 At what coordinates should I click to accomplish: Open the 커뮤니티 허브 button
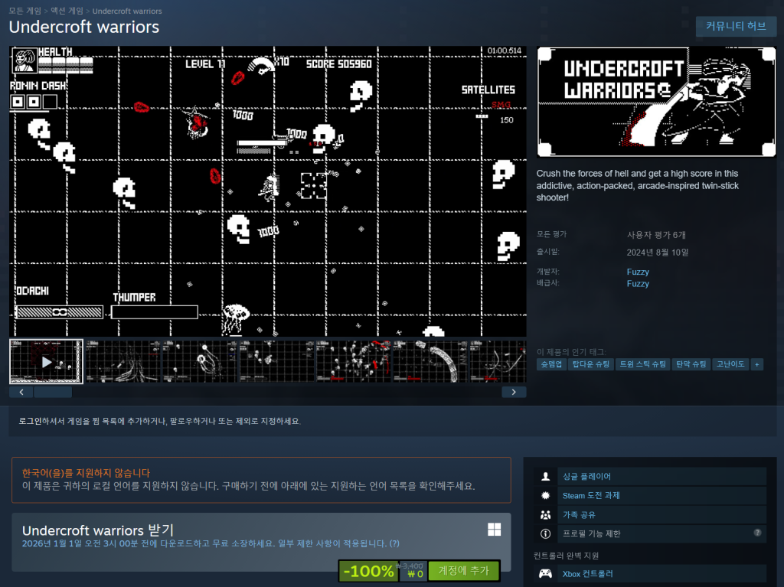[x=735, y=26]
